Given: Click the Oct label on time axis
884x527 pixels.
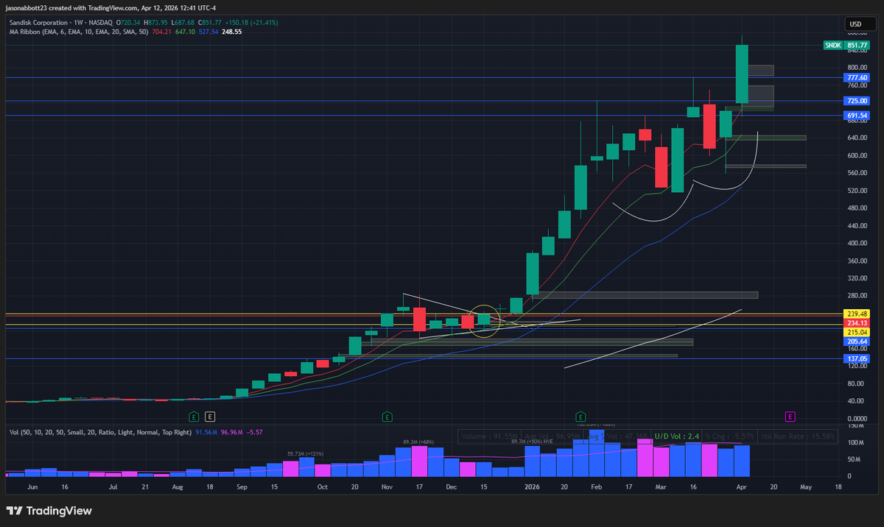Looking at the screenshot, I should [x=323, y=487].
